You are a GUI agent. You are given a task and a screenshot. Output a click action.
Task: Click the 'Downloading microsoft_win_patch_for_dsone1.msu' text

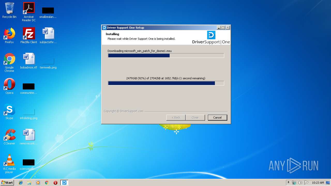pyautogui.click(x=140, y=51)
